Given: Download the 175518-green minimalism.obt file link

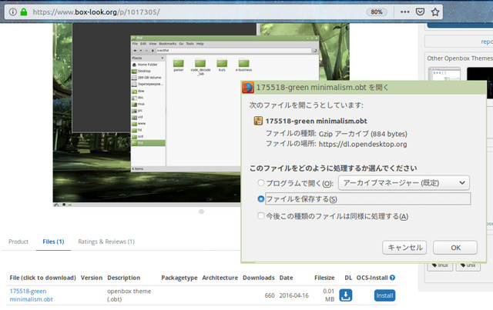Looking at the screenshot, I should pyautogui.click(x=31, y=295).
